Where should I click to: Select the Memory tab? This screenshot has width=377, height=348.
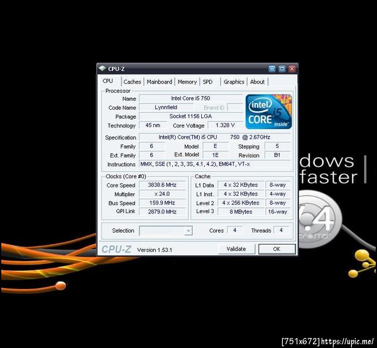187,82
